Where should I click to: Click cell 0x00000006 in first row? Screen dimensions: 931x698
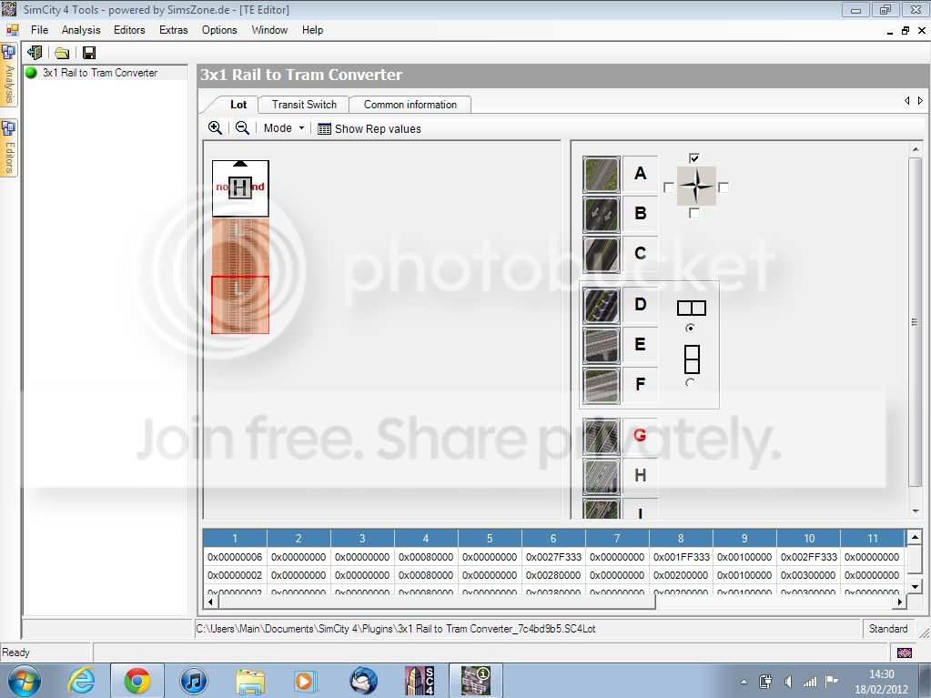coord(235,557)
